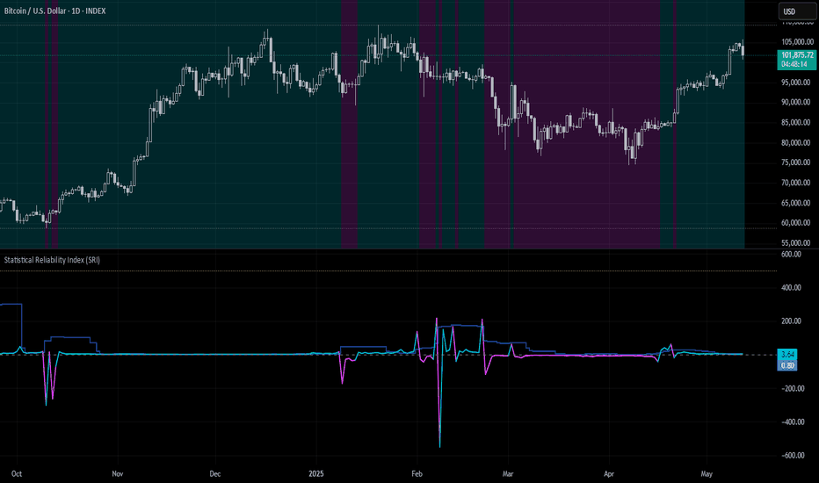Click the 65,000.00 price axis label
Image resolution: width=819 pixels, height=483 pixels.
point(796,203)
